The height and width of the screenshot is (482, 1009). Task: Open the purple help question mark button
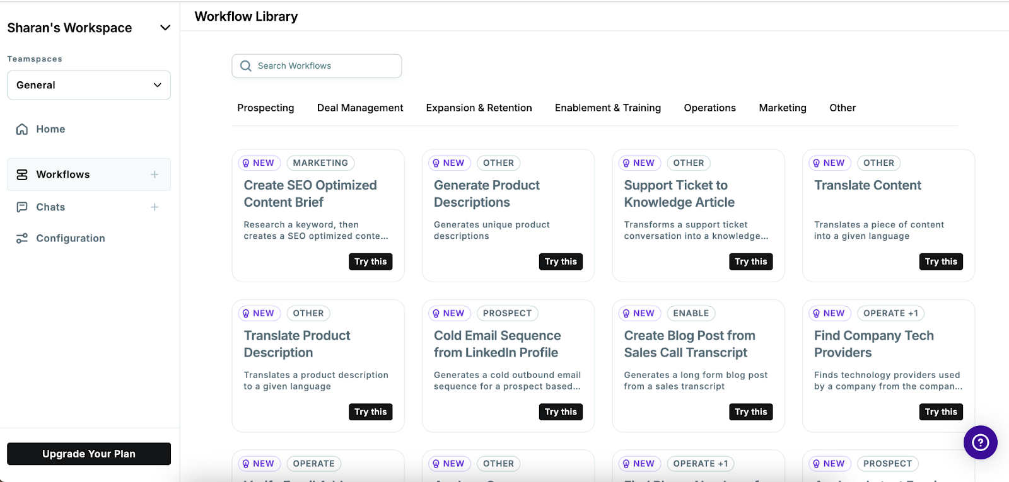[x=981, y=442]
